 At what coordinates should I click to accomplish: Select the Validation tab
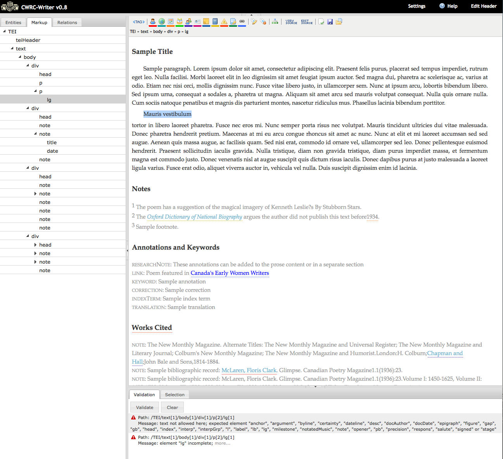point(144,394)
